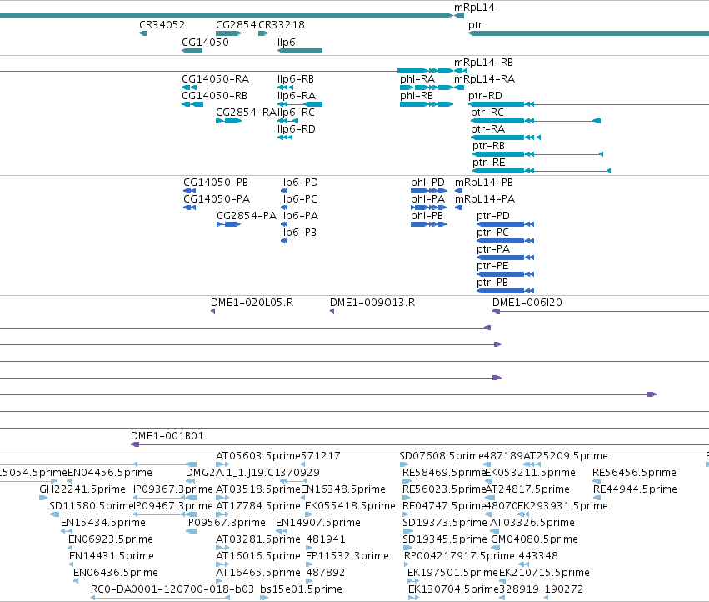Select transcript Ilp6-RB
Screen dimensions: 709x602
tap(285, 88)
